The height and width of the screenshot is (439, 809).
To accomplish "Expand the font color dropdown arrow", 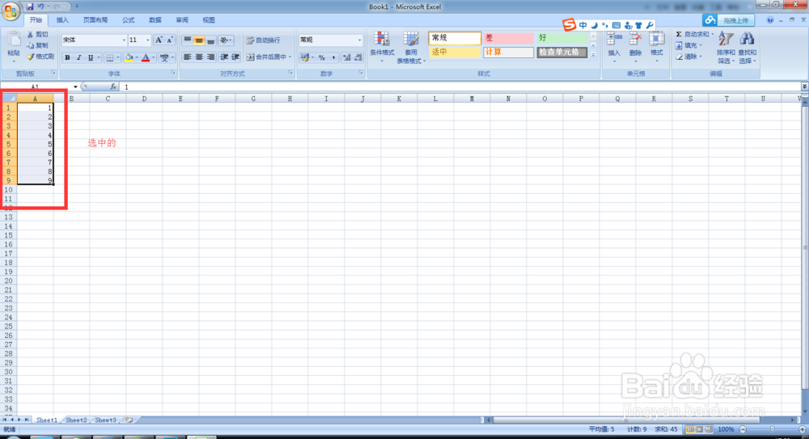I will coord(154,57).
